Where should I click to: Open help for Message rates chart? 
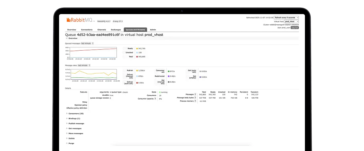point(89,65)
